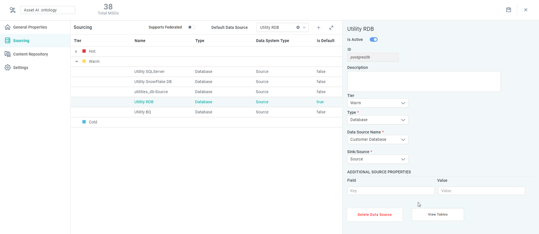The image size is (539, 234).
Task: Click the View Tables button
Action: pos(438,215)
